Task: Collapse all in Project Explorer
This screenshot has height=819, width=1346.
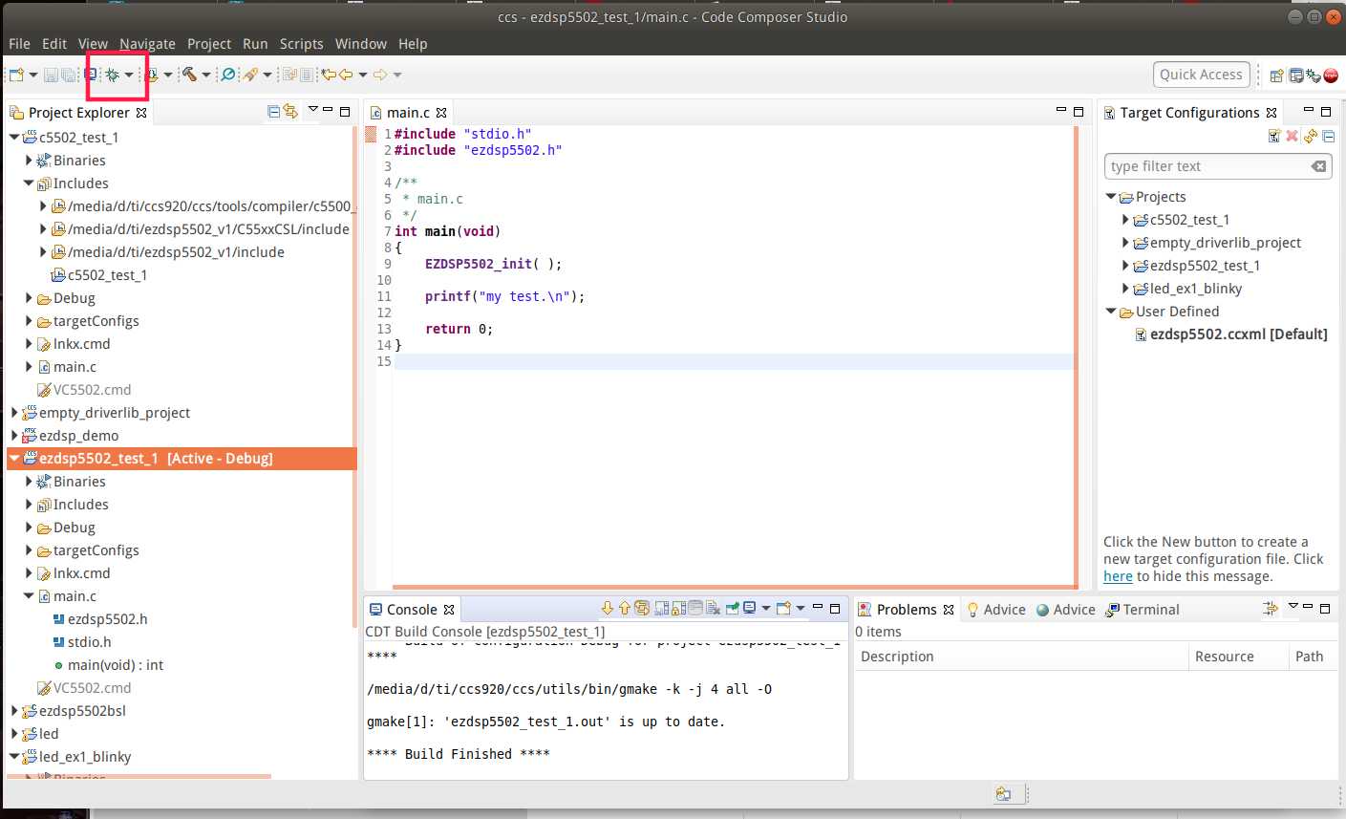Action: pyautogui.click(x=274, y=112)
